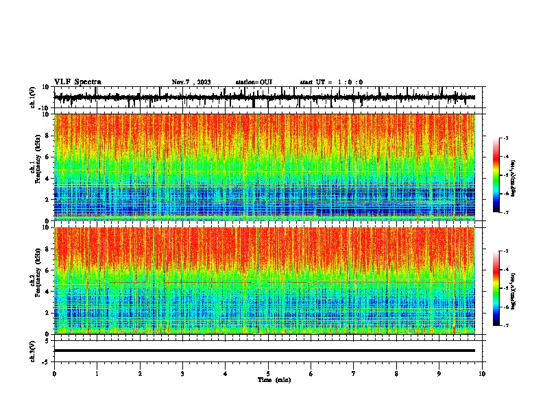Select the "start UT = 1 : 0 : 0" text

coord(331,82)
